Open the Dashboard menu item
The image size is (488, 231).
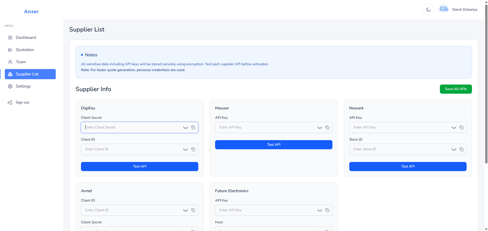click(30, 38)
